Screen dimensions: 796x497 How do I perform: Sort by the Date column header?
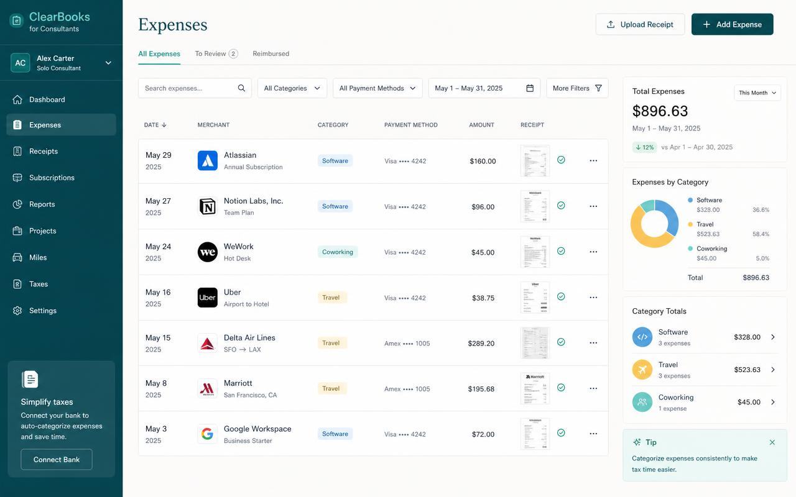[155, 125]
